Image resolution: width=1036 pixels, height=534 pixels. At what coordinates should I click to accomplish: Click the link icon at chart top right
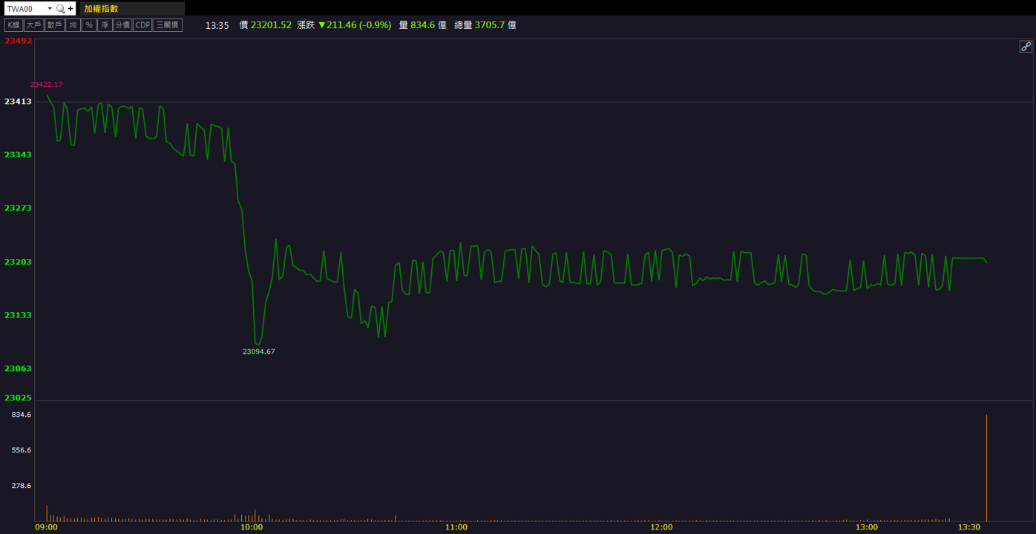pos(1026,47)
